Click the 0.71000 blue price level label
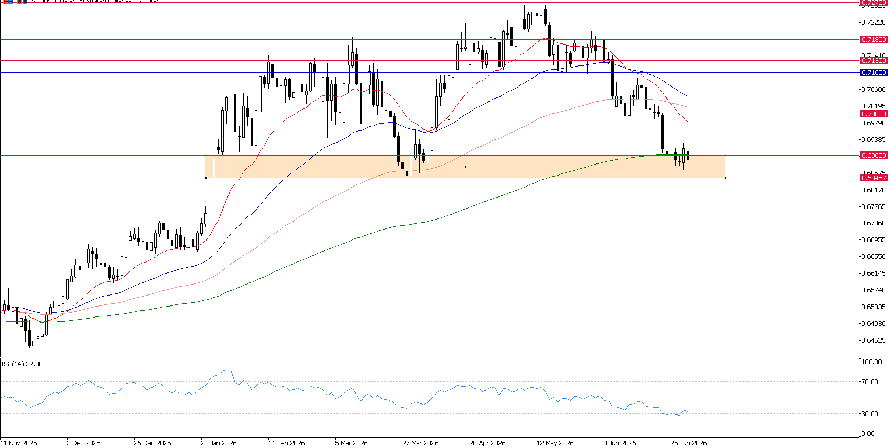 click(874, 72)
